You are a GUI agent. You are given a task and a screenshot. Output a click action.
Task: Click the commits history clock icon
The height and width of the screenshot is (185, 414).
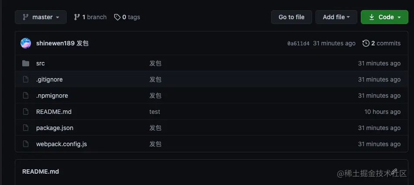pos(366,43)
